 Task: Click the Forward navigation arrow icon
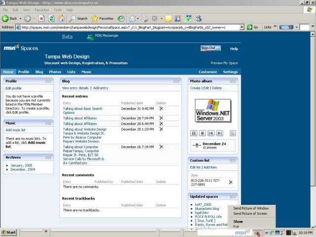pyautogui.click(x=28, y=19)
